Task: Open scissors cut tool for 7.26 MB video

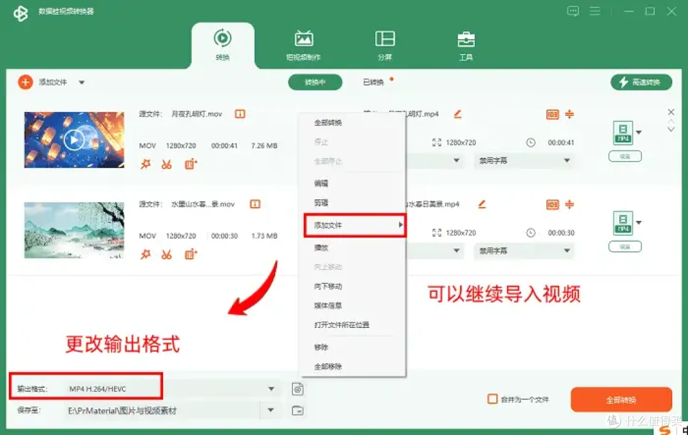Action: click(x=166, y=164)
